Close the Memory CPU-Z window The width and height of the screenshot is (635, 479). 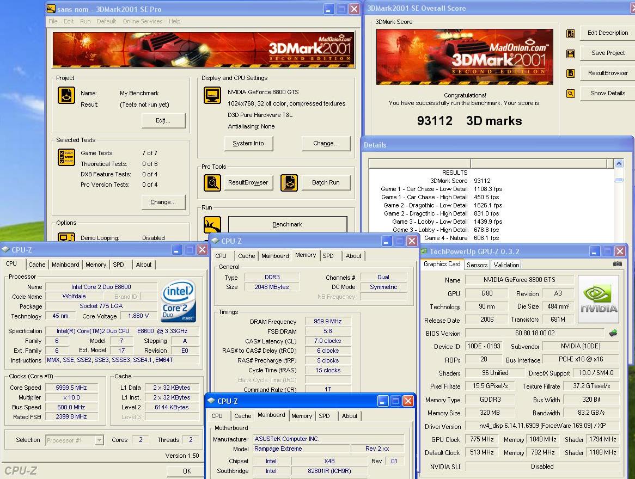pyautogui.click(x=412, y=241)
